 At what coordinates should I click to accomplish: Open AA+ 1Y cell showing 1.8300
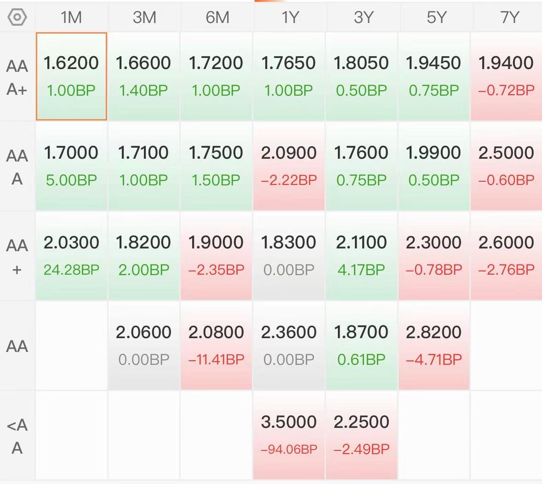(x=289, y=256)
